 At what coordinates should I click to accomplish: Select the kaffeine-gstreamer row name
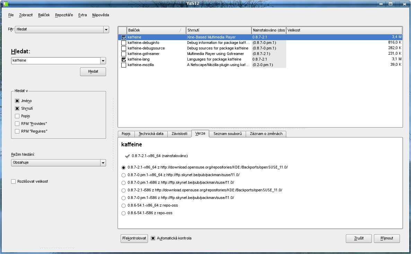coord(143,54)
